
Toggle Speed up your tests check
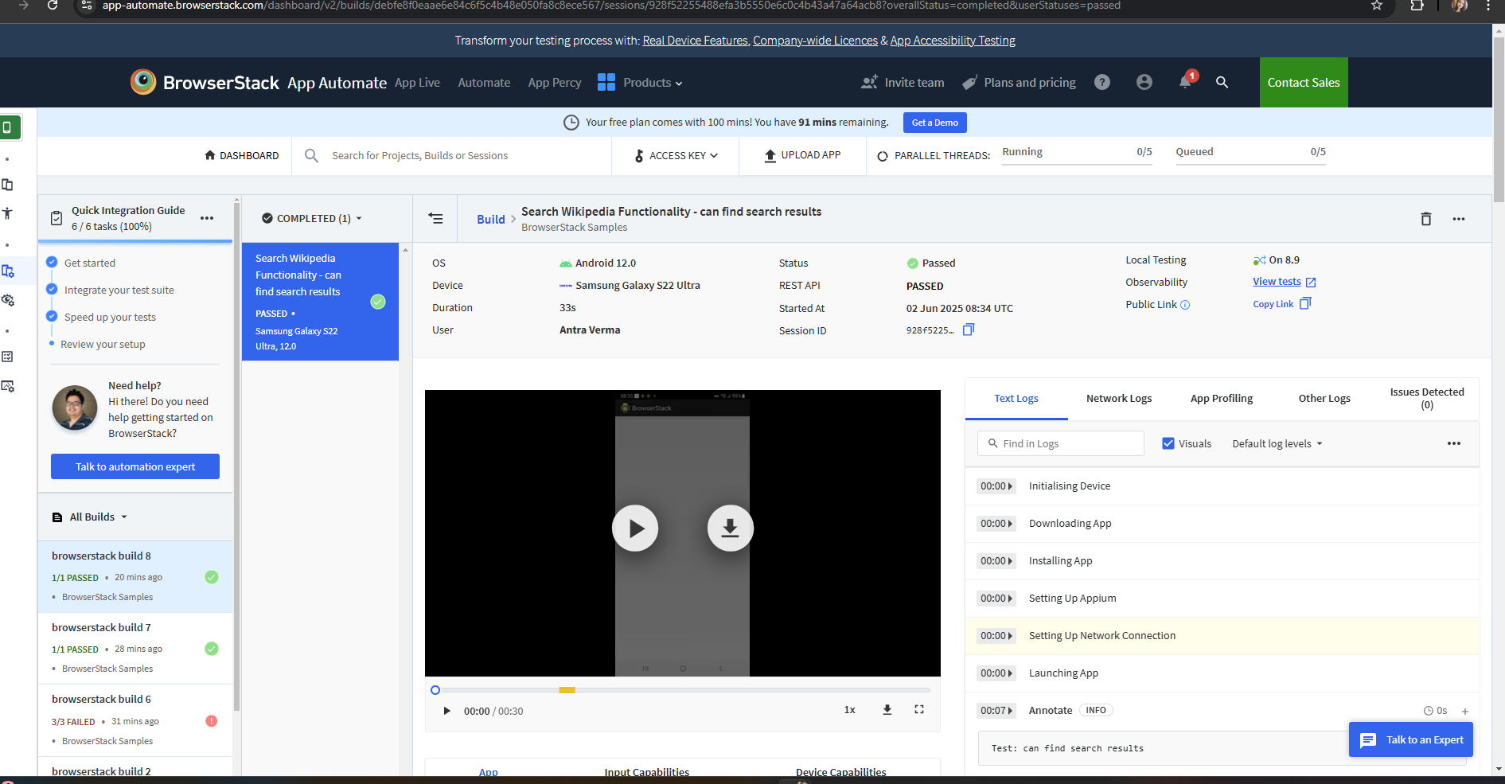point(52,317)
